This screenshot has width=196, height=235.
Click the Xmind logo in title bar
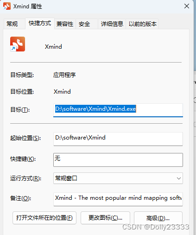tap(7, 6)
